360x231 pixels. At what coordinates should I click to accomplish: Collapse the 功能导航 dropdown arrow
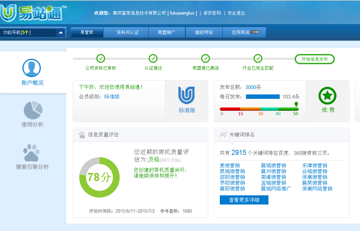61,33
